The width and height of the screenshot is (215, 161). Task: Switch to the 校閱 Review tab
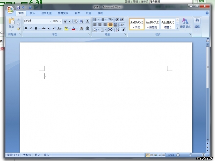(x=89, y=13)
